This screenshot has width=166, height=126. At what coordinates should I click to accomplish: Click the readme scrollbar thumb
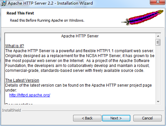pyautogui.click(x=158, y=42)
